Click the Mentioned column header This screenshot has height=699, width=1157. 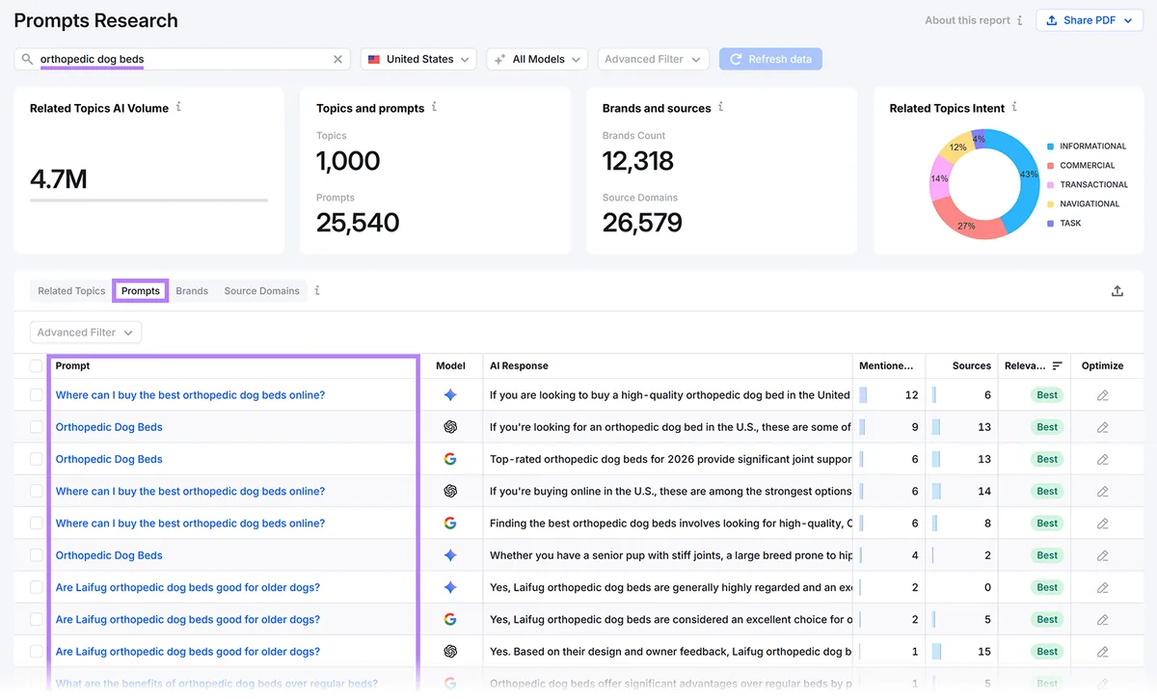[886, 366]
